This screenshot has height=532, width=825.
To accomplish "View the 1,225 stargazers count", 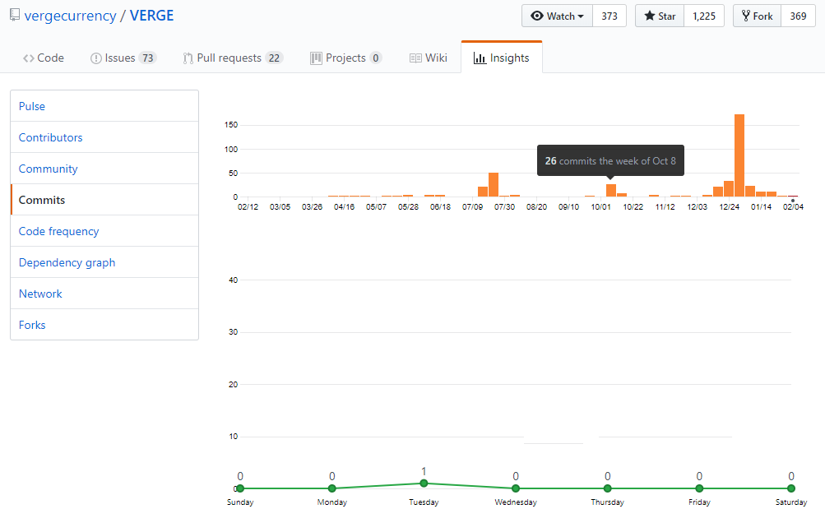I will pos(704,16).
